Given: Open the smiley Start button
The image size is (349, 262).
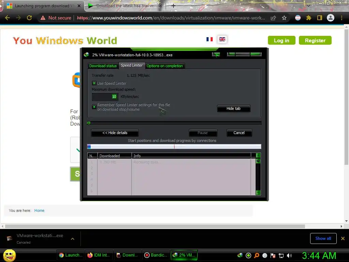Looking at the screenshot, I should point(10,255).
